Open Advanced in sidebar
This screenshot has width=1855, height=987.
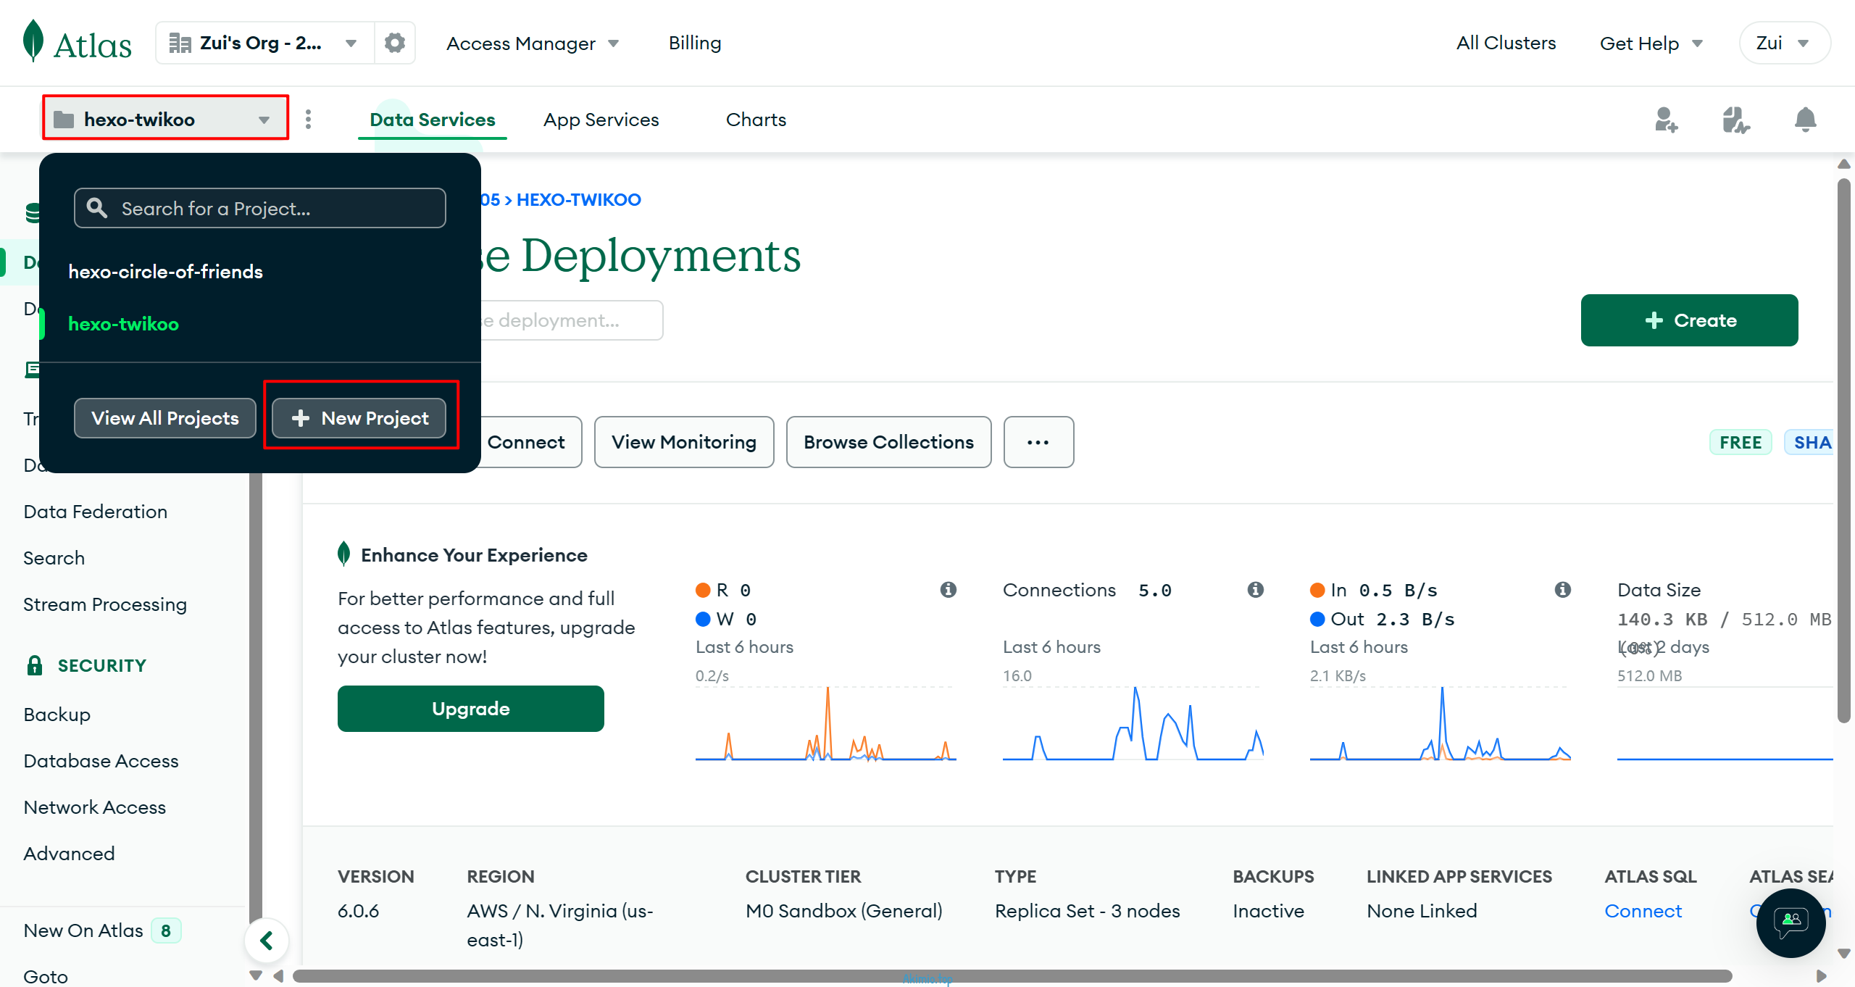coord(69,854)
